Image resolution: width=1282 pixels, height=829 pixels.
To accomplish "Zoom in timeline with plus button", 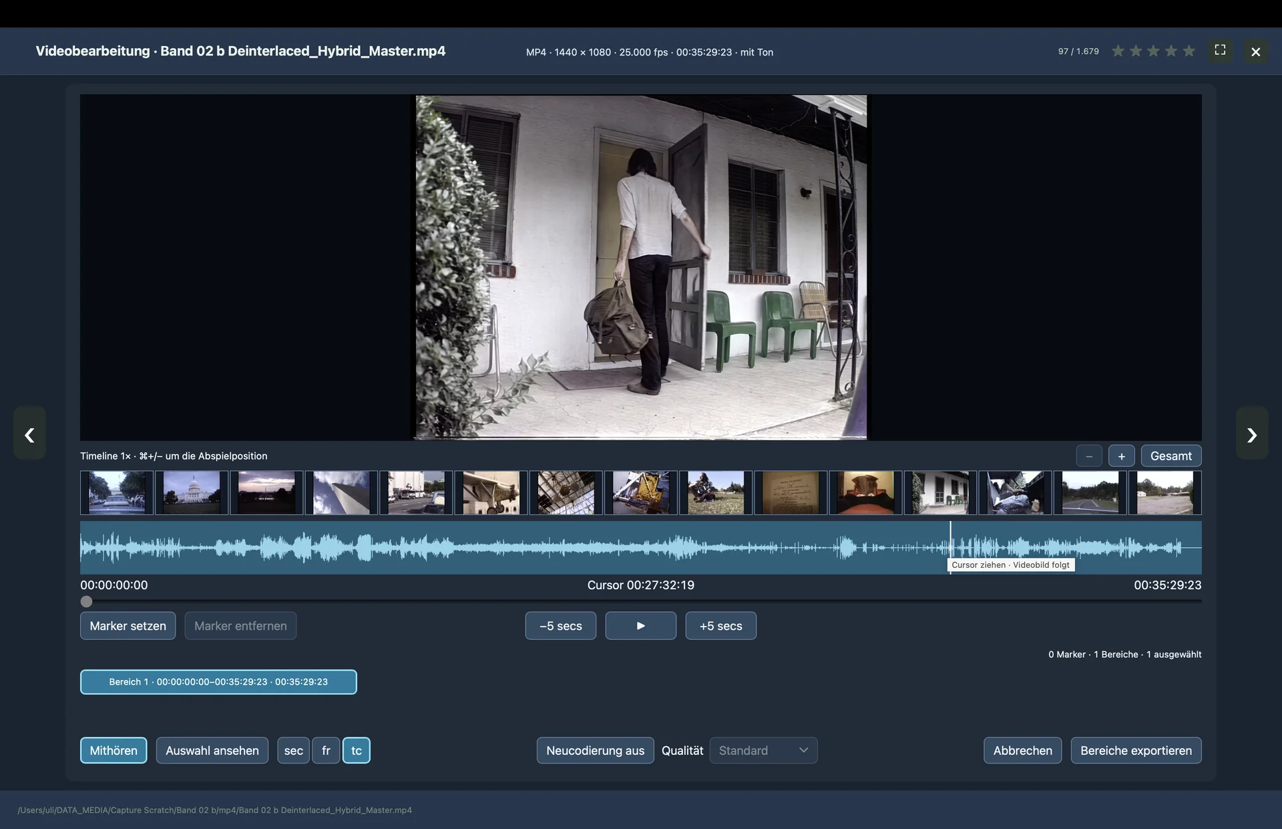I will point(1122,456).
